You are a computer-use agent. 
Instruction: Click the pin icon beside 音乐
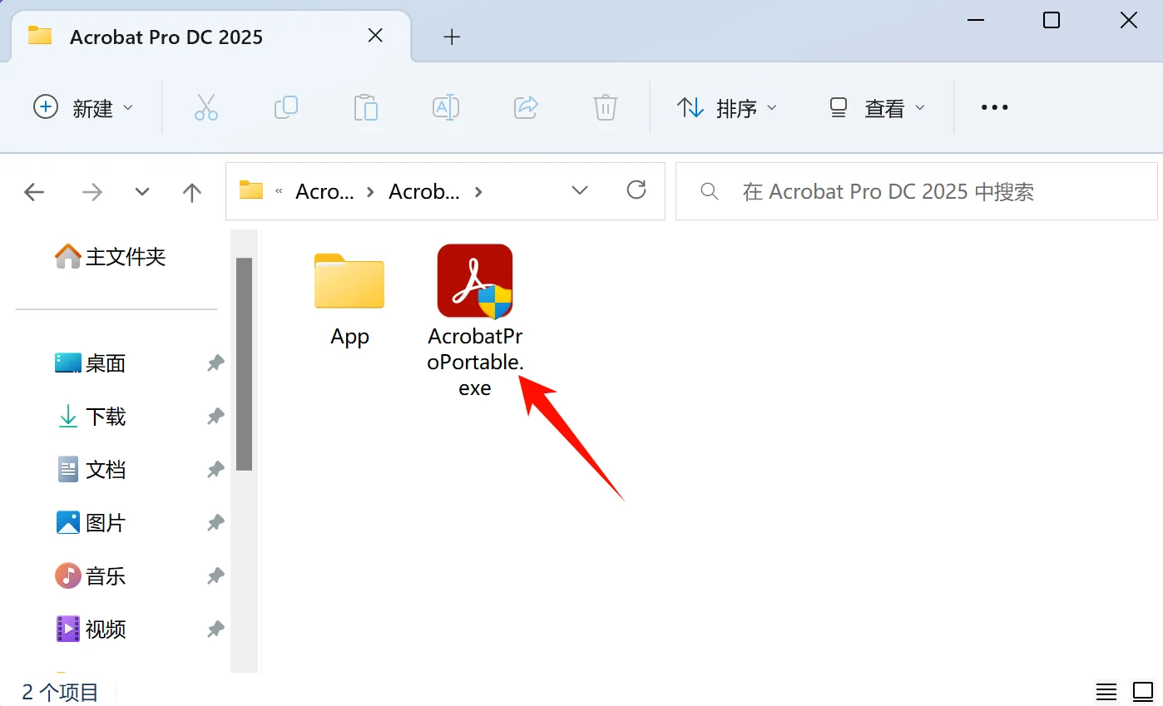215,576
